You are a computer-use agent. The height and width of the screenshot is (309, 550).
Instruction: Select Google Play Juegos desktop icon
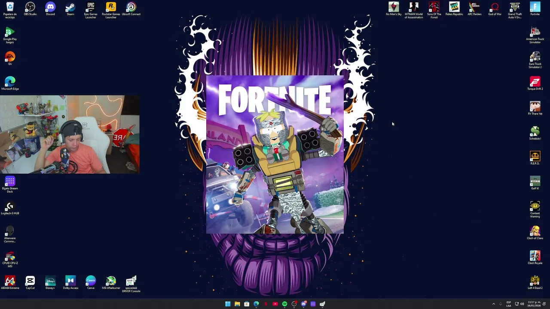tap(10, 35)
